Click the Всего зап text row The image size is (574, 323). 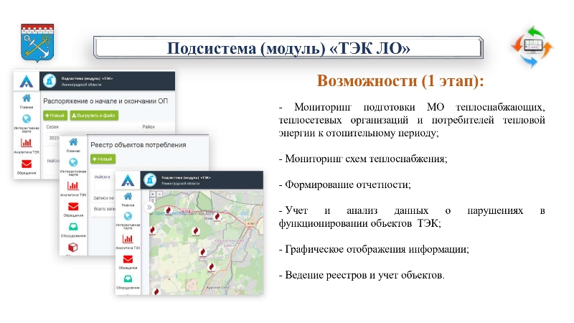(x=104, y=209)
